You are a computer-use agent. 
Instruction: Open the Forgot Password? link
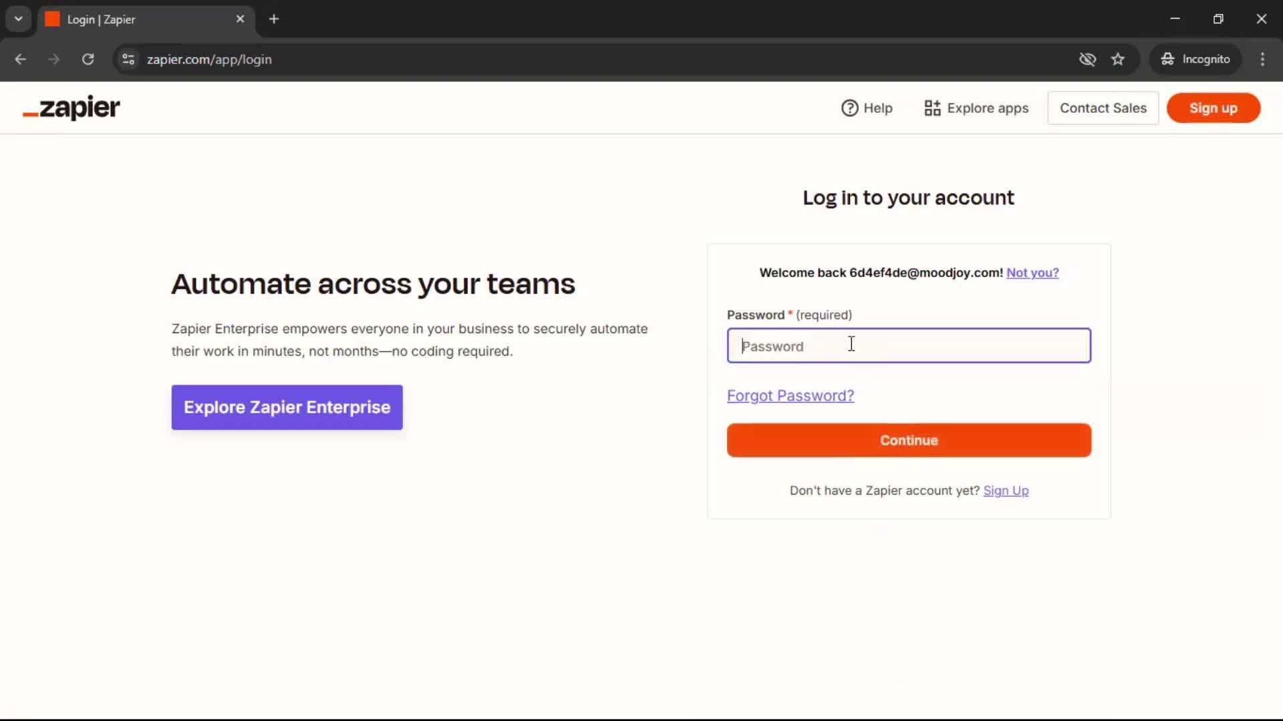click(790, 396)
